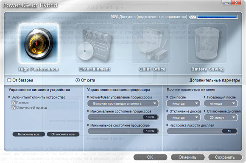Screen dimensions: 246x163
Task: Select the От батареи radio button
Action: coord(9,80)
